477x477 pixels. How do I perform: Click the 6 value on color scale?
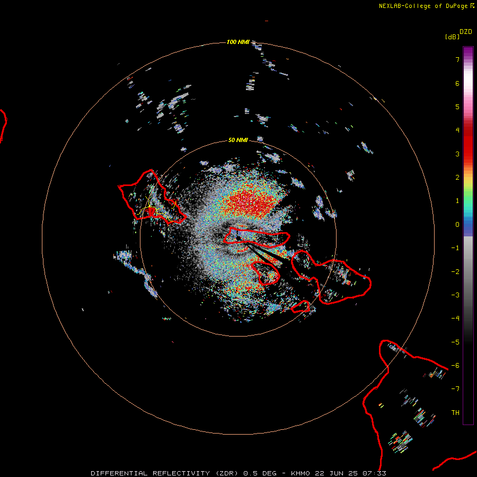point(457,83)
